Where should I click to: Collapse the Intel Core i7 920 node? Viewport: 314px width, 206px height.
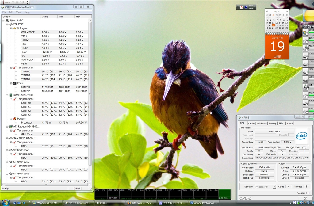click(7, 95)
